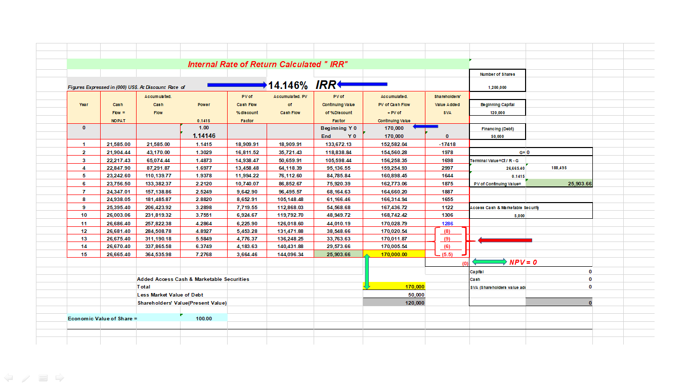Click the yellow Total cell 170,000

(394, 286)
